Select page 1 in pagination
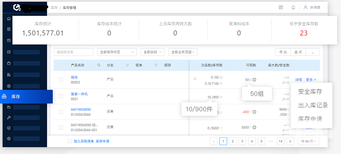The width and height of the screenshot is (341, 154). 223,142
